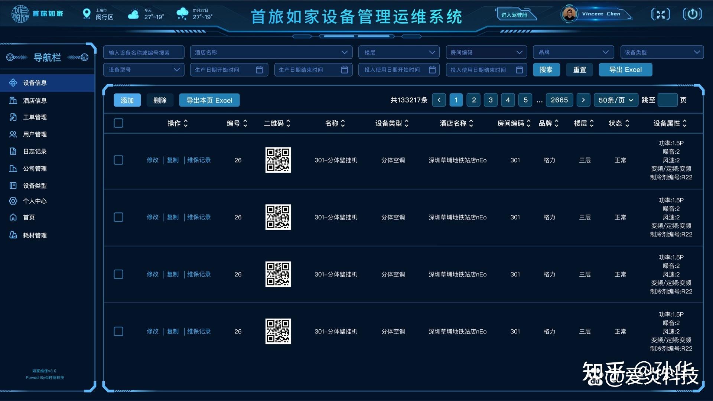Click the power logout icon
The height and width of the screenshot is (401, 713).
(x=692, y=14)
